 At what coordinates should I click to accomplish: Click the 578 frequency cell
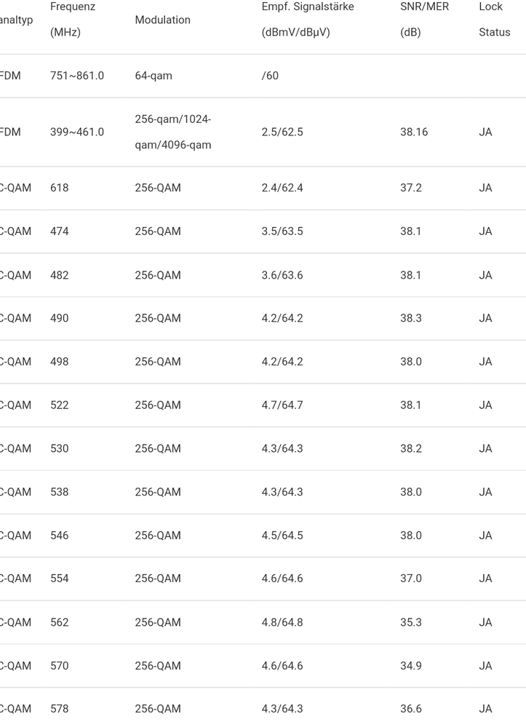(x=60, y=709)
